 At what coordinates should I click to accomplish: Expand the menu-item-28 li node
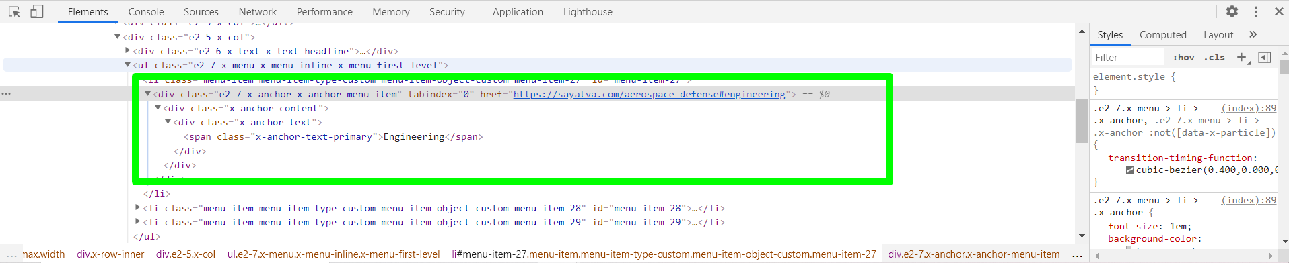pos(137,208)
